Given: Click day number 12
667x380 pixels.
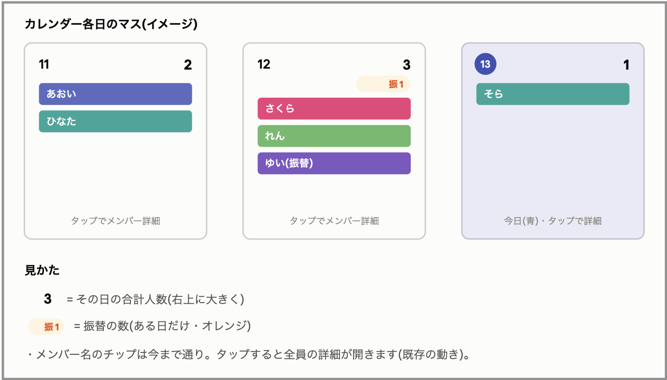Looking at the screenshot, I should click(x=264, y=64).
